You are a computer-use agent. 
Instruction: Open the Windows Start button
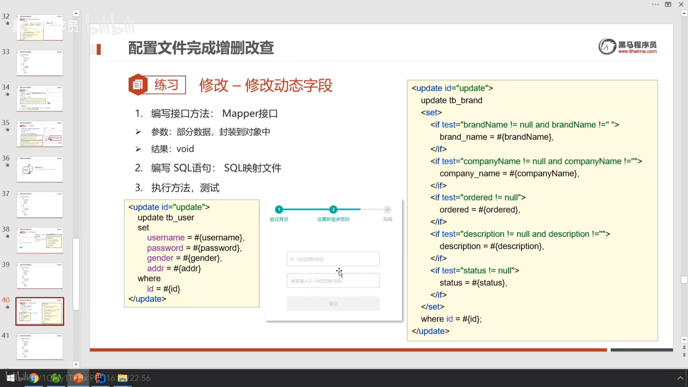point(11,378)
